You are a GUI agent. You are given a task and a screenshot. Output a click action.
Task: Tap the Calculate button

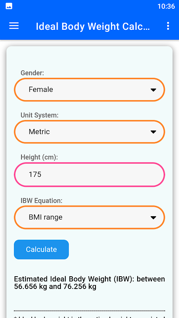(x=41, y=250)
